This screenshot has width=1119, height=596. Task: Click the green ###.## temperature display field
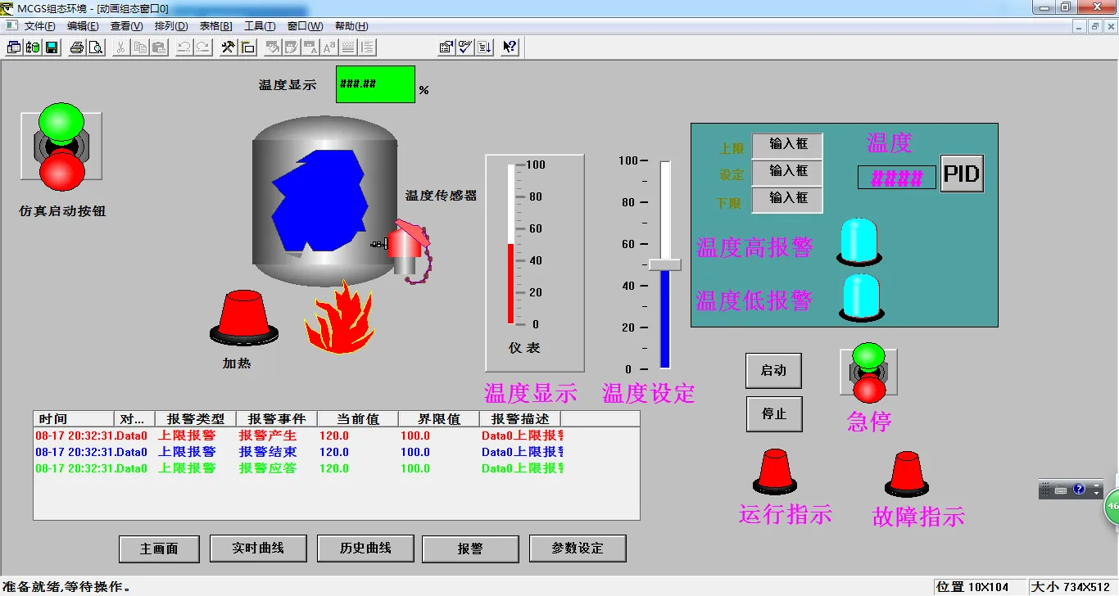tap(375, 84)
